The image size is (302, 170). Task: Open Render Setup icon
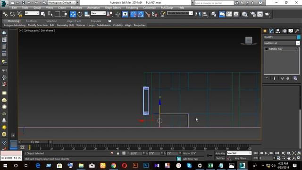(x=253, y=14)
